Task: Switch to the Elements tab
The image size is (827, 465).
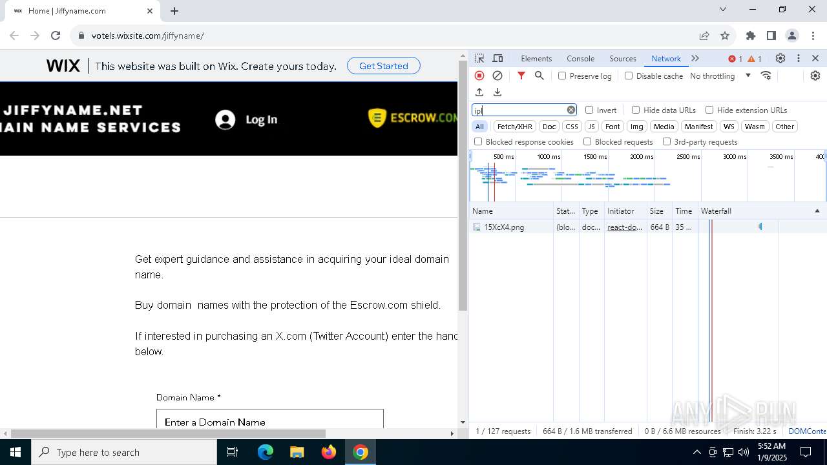Action: [x=536, y=58]
